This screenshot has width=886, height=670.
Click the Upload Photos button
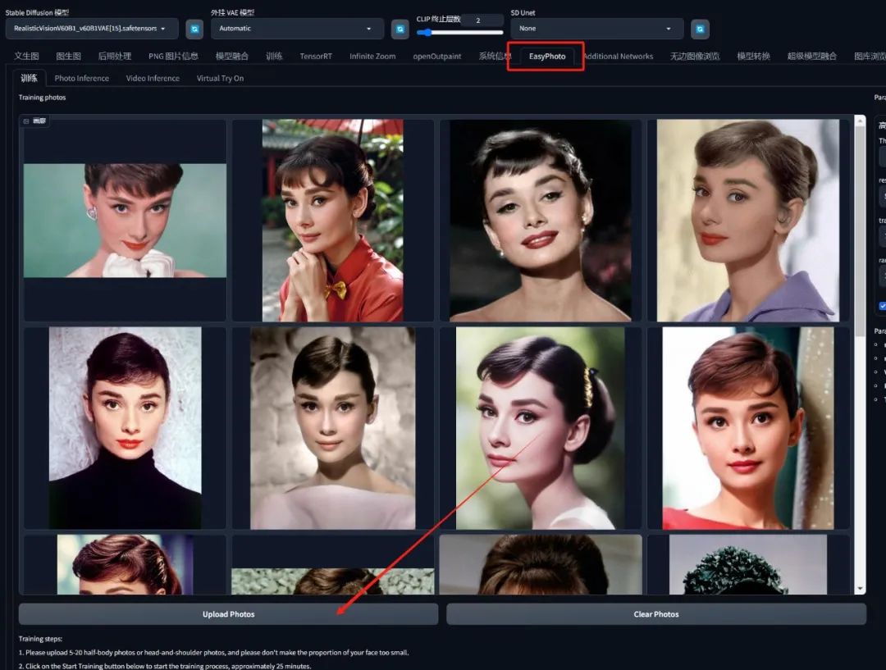point(228,614)
